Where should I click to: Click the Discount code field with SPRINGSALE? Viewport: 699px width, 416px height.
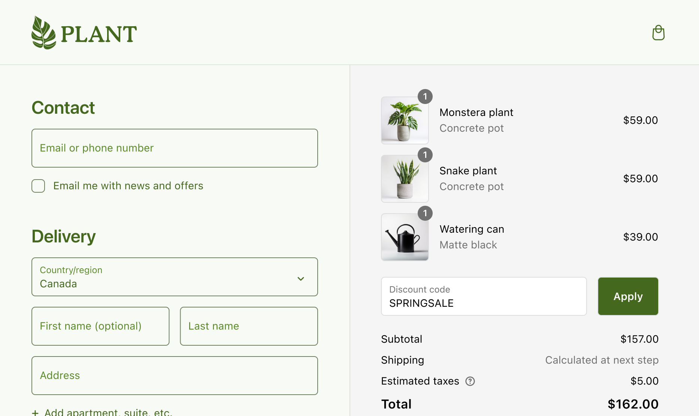tap(484, 296)
